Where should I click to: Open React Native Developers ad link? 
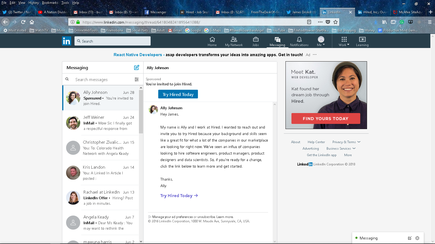click(x=138, y=55)
